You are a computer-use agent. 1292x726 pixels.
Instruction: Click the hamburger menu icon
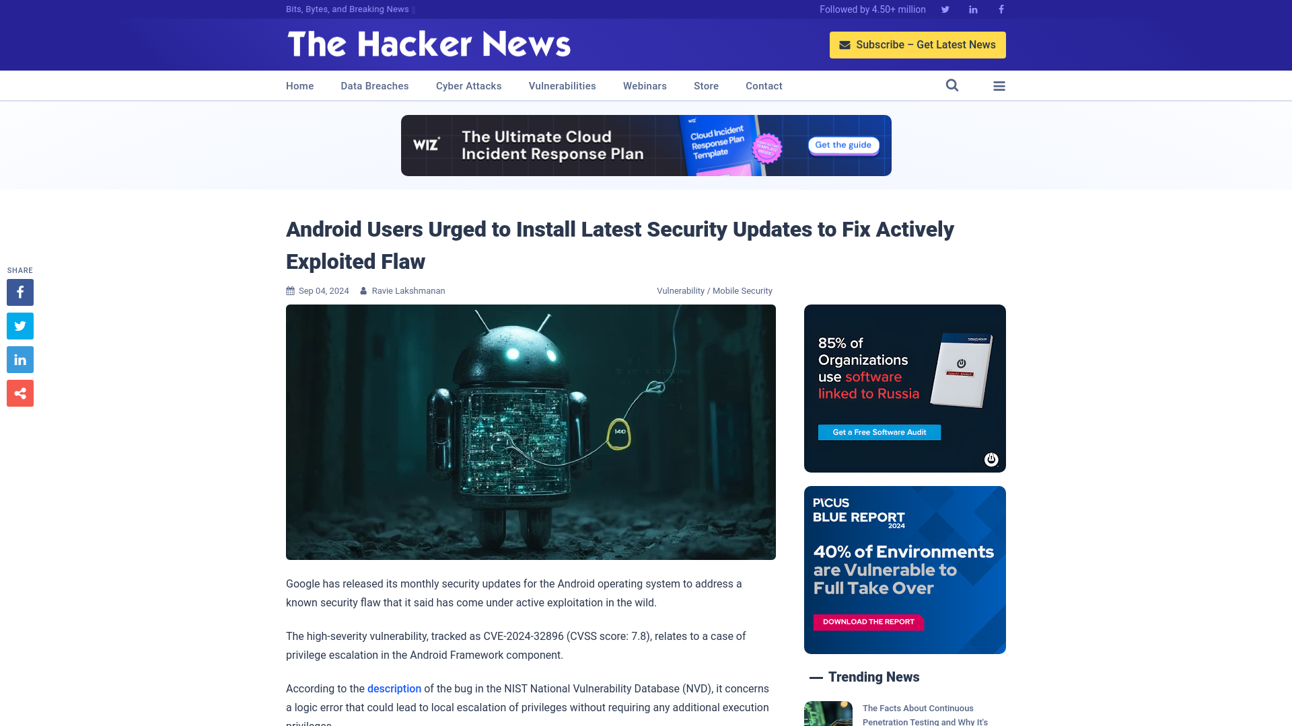[x=999, y=85]
